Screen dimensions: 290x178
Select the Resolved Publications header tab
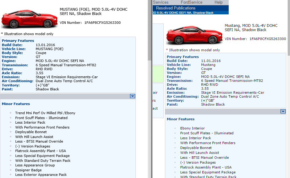176,8
